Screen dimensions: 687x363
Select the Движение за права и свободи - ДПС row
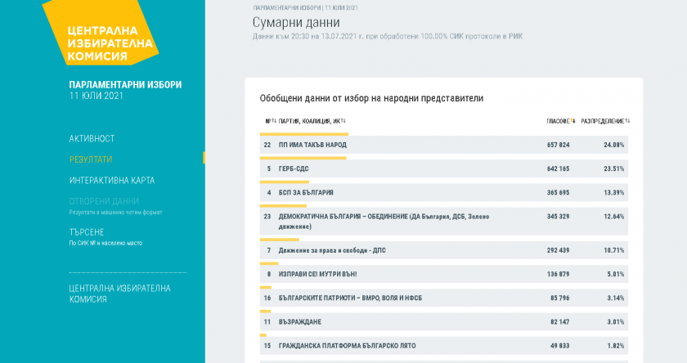tap(444, 250)
